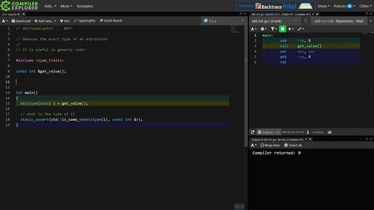Click the Intel sponsor logo

pos(289,6)
